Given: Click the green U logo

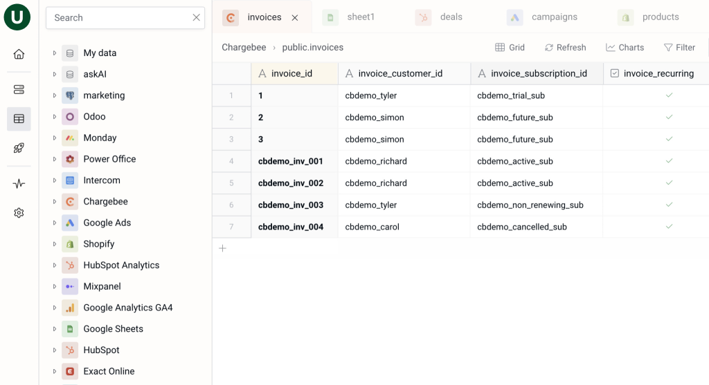Looking at the screenshot, I should pos(17,17).
